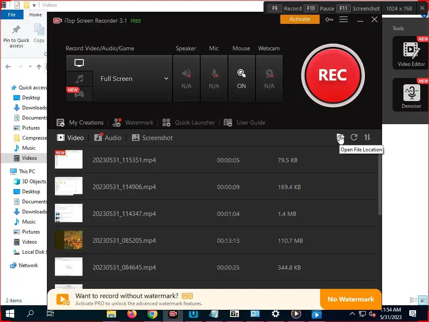429x322 pixels.
Task: Switch to game record mode gamepad icon
Action: point(79,94)
